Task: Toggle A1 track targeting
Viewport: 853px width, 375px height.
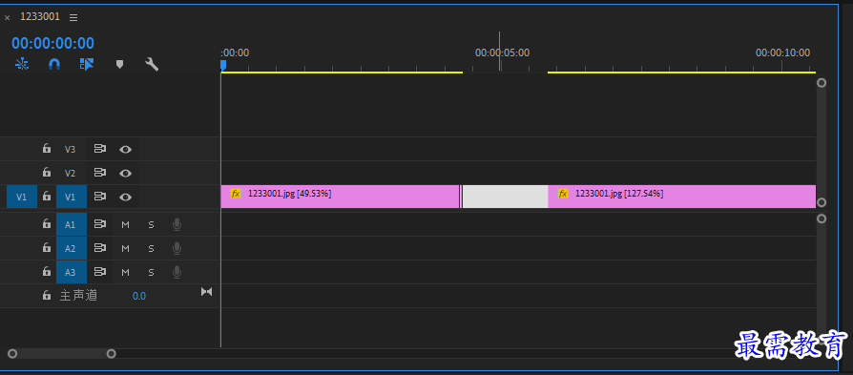Action: coord(72,224)
